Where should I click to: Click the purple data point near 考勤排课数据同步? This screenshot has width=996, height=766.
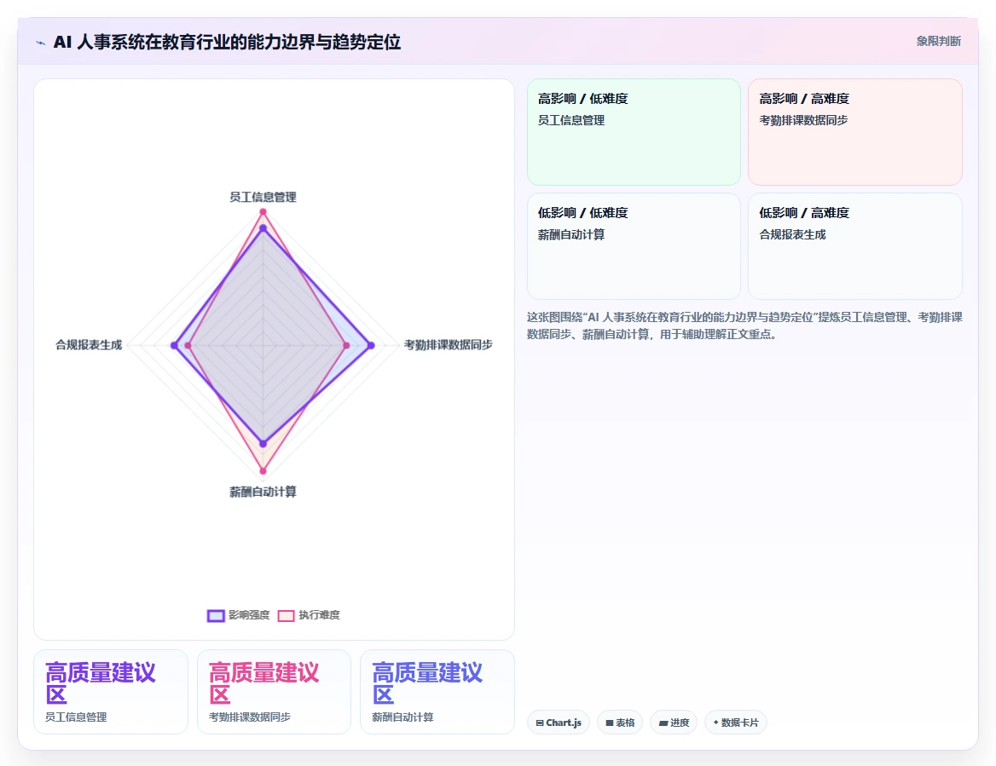coord(371,346)
